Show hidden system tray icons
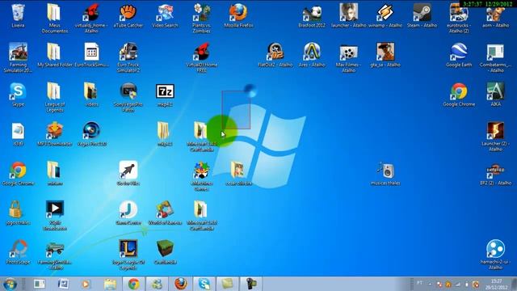Image resolution: width=517 pixels, height=291 pixels. (x=430, y=284)
